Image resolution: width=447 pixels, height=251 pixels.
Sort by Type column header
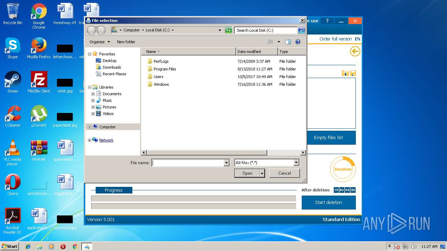point(292,52)
